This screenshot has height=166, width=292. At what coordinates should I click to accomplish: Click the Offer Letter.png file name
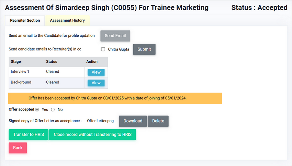click(x=100, y=121)
